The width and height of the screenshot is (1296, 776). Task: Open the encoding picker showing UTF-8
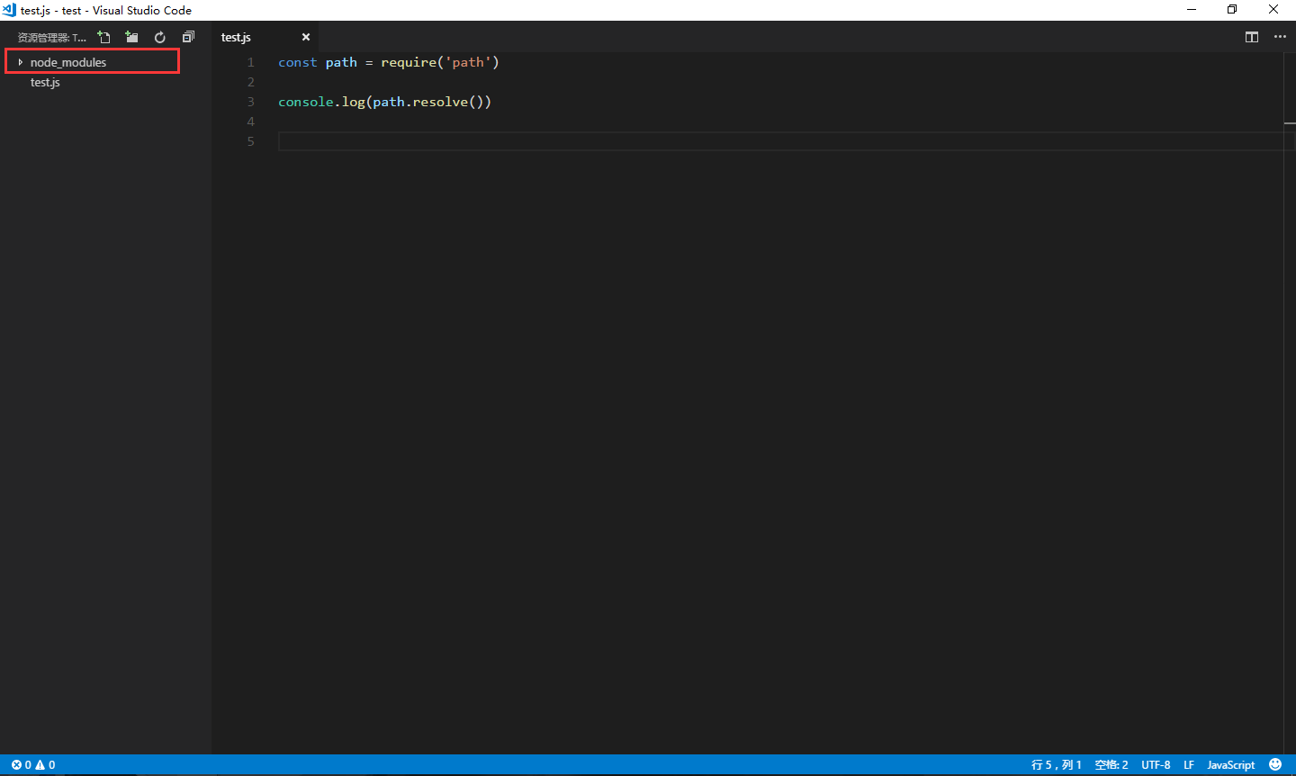point(1155,764)
